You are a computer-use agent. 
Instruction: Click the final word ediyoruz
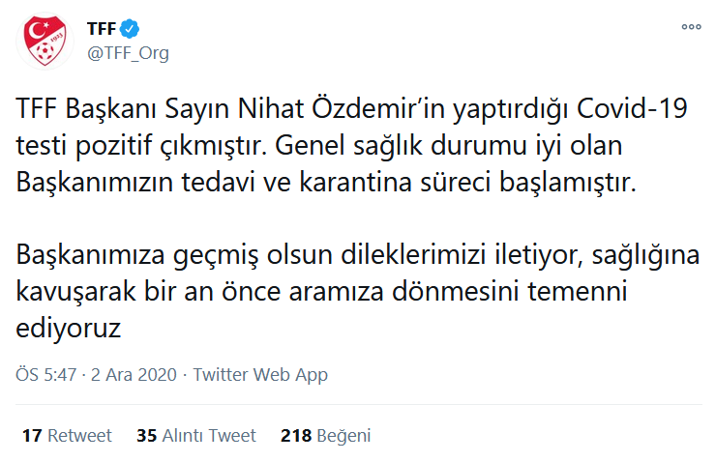pos(69,328)
